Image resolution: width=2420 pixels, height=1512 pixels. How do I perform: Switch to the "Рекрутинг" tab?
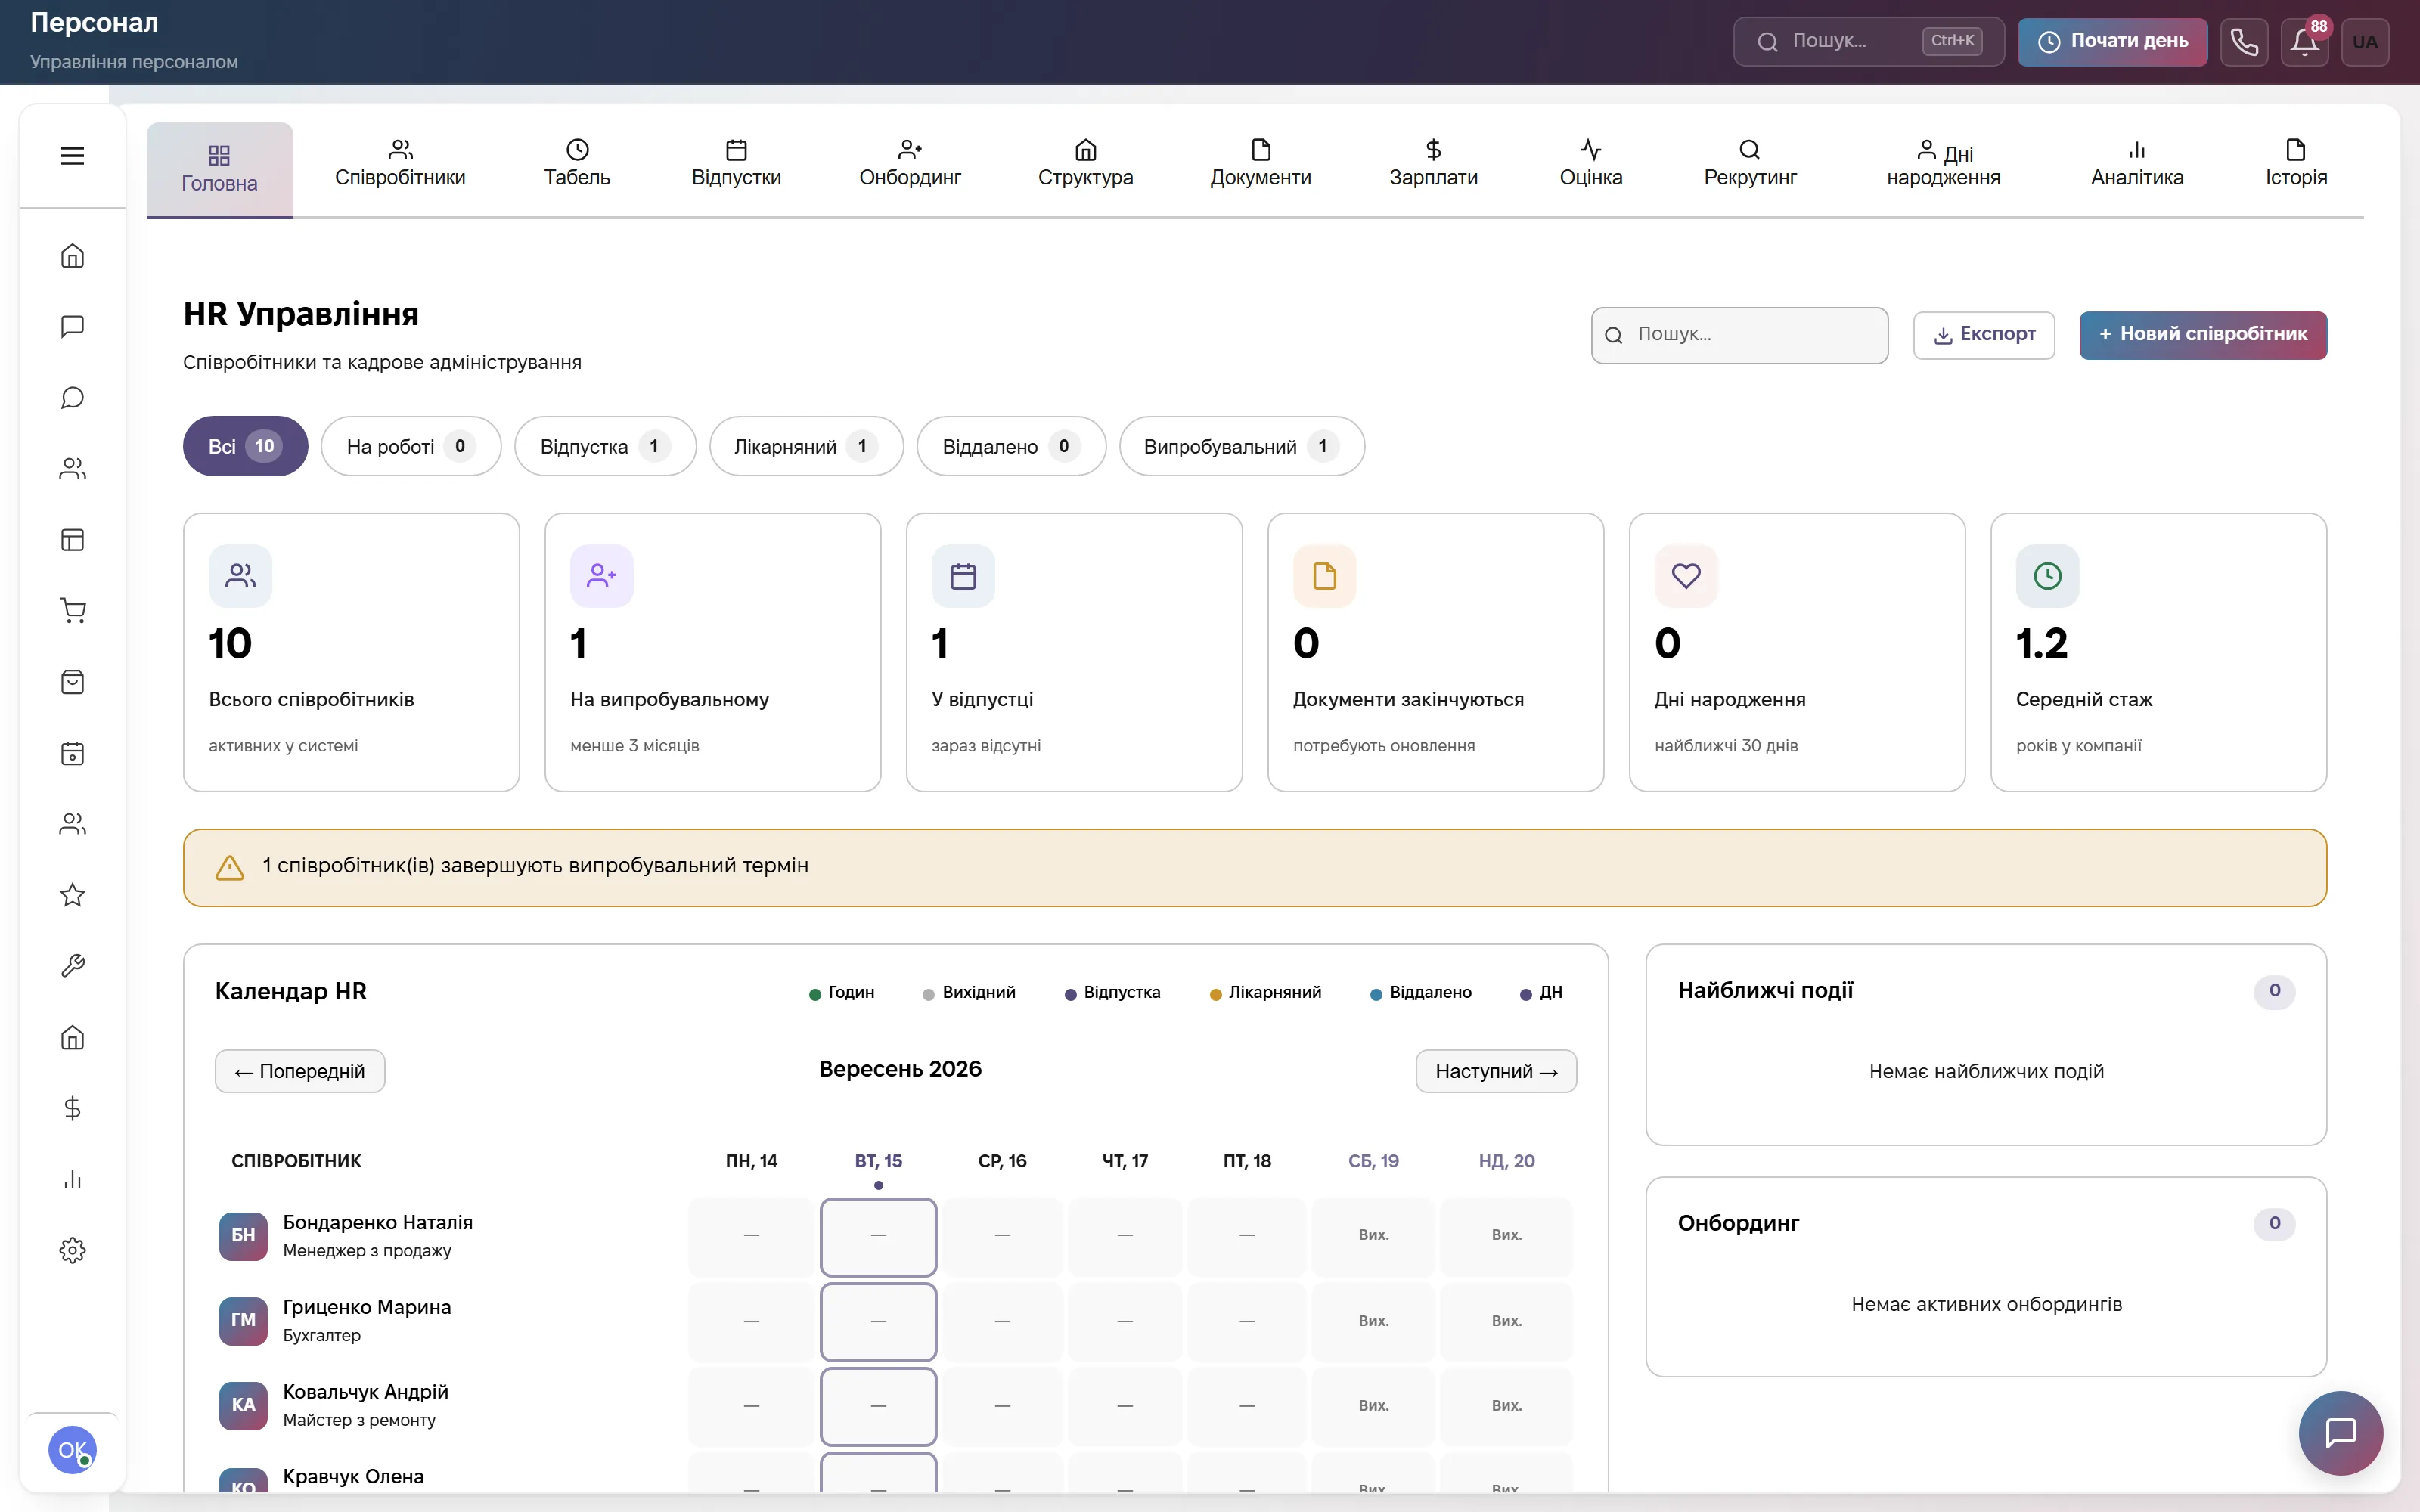point(1750,164)
